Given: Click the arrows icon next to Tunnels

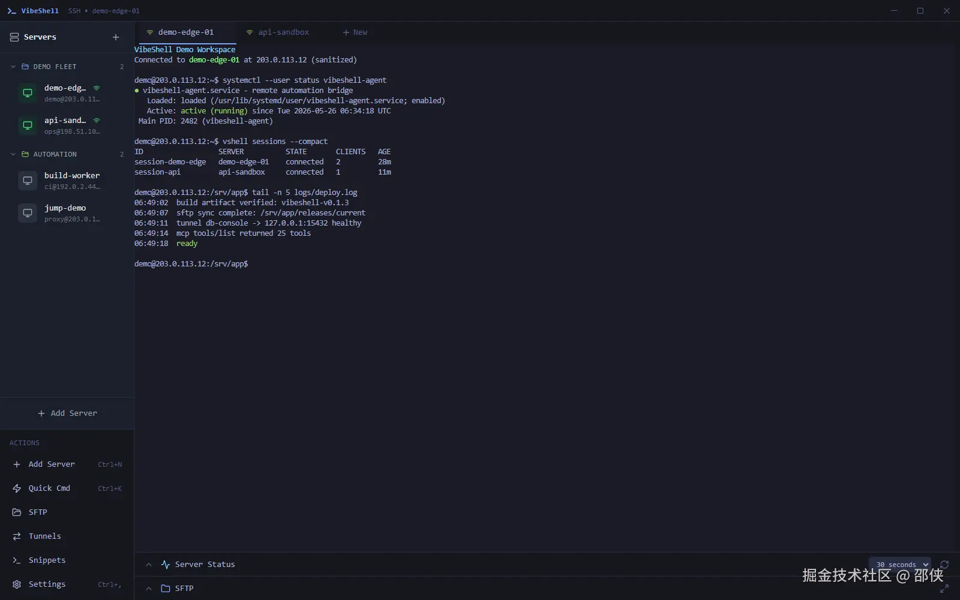Looking at the screenshot, I should pos(17,536).
